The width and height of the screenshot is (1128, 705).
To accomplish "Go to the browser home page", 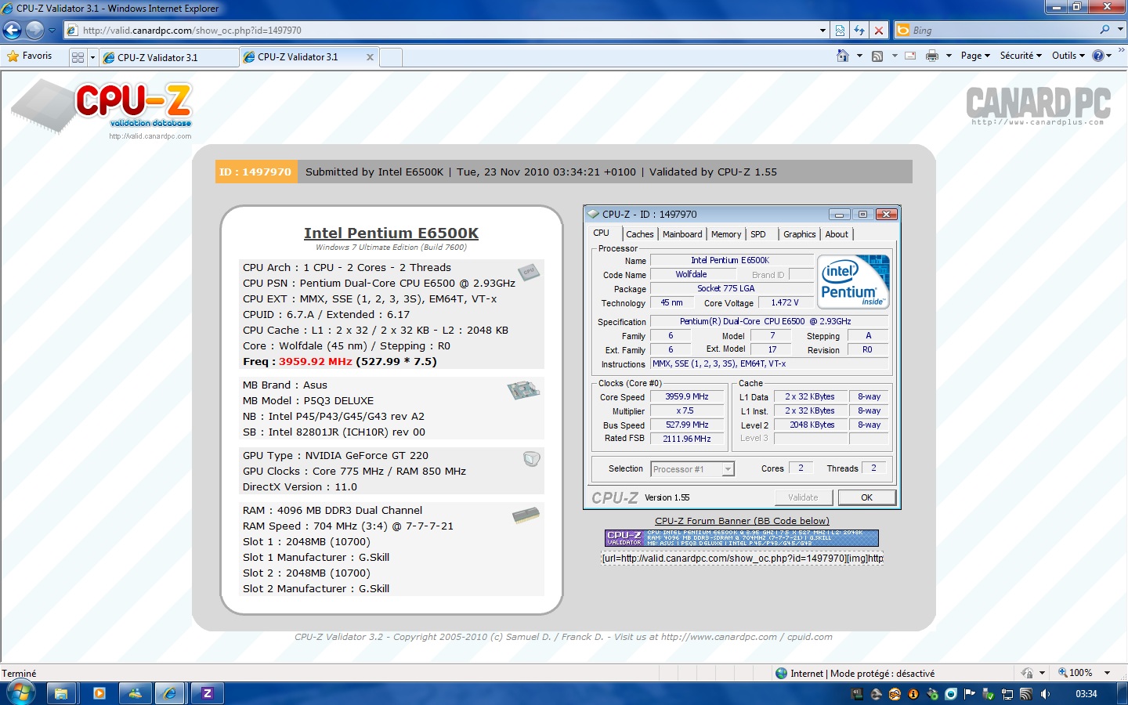I will pos(843,56).
